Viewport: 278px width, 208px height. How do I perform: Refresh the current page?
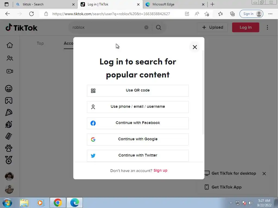(x=31, y=14)
